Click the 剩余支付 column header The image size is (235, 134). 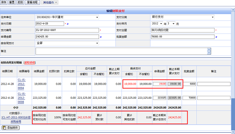point(137,69)
